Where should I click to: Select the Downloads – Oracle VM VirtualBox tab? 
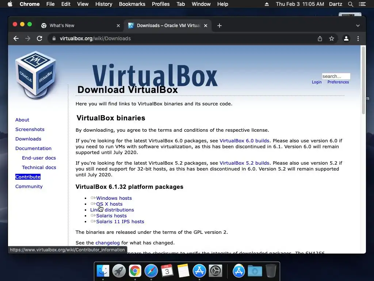(x=168, y=26)
